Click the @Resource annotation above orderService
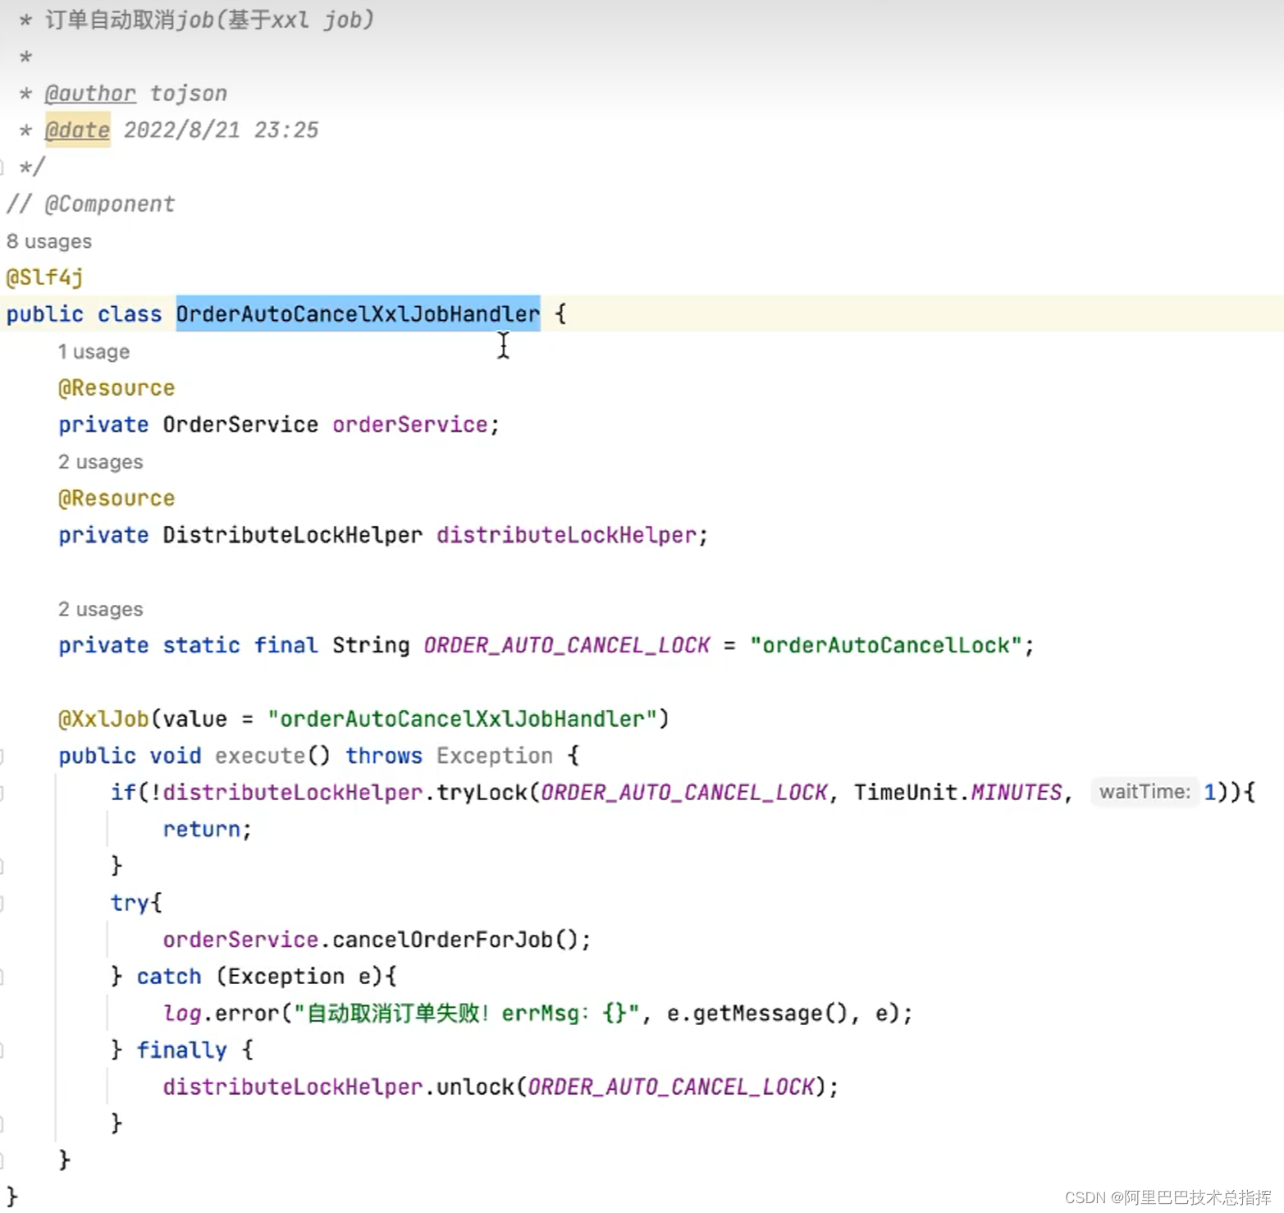The height and width of the screenshot is (1213, 1284). (x=117, y=388)
